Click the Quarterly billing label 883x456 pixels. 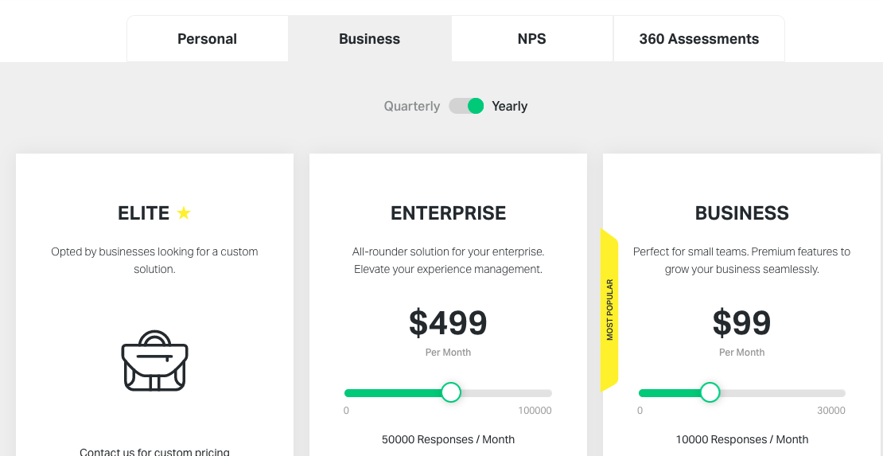coord(411,106)
